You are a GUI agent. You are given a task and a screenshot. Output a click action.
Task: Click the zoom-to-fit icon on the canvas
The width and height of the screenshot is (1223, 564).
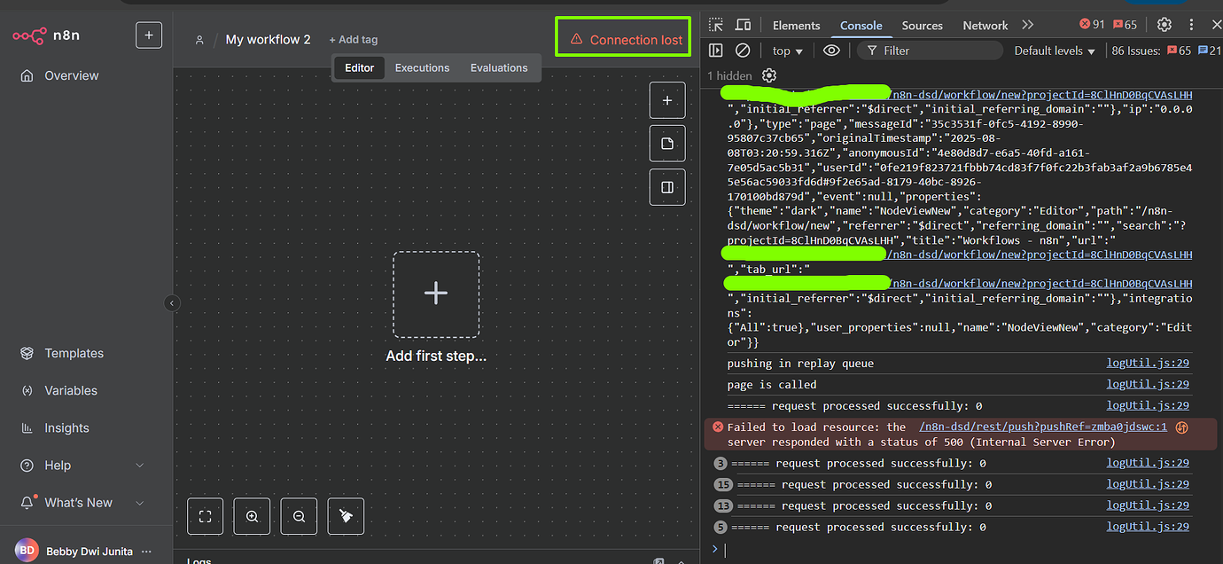pos(205,515)
